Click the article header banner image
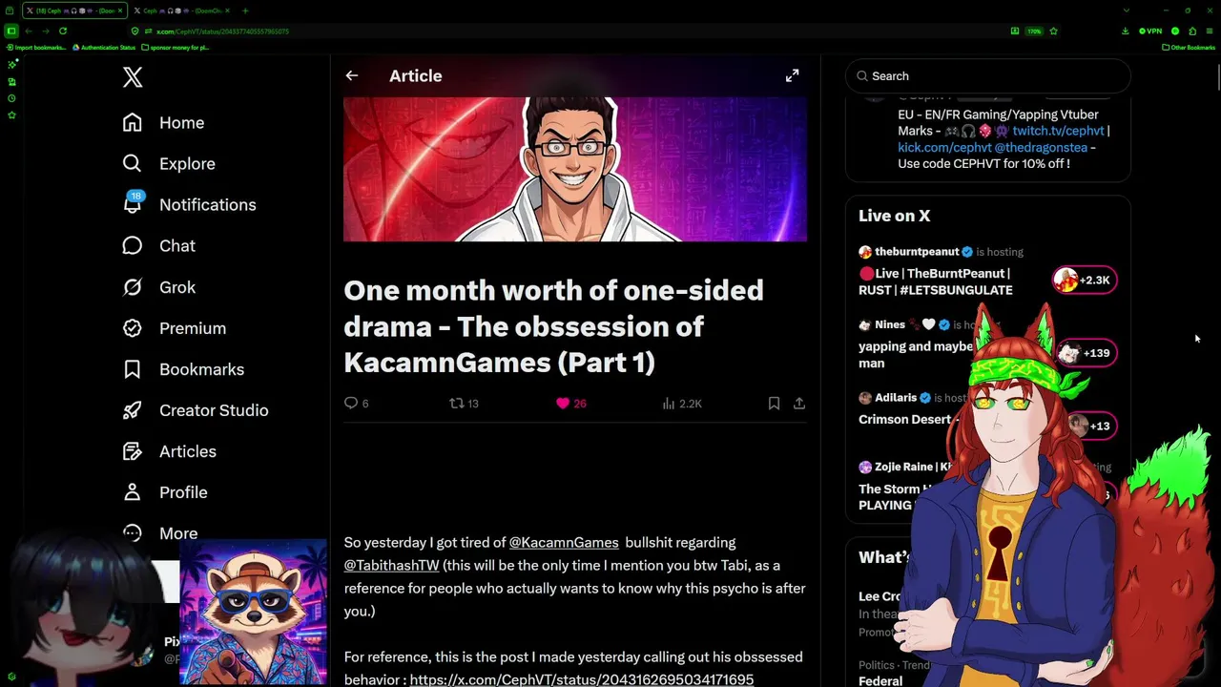This screenshot has width=1221, height=687. 575,169
